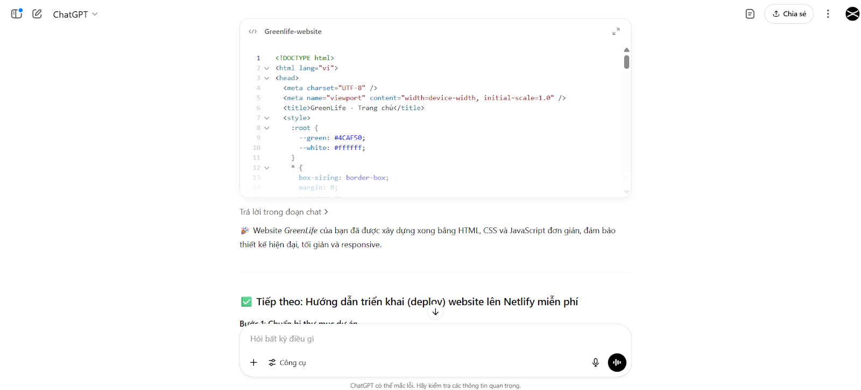Collapse the head tag on line 3
This screenshot has width=861, height=390.
tap(267, 78)
